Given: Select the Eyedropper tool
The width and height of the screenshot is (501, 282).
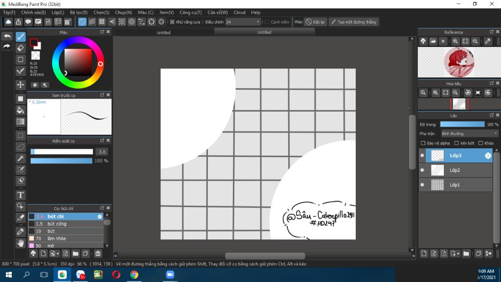Looking at the screenshot, I should click(21, 232).
